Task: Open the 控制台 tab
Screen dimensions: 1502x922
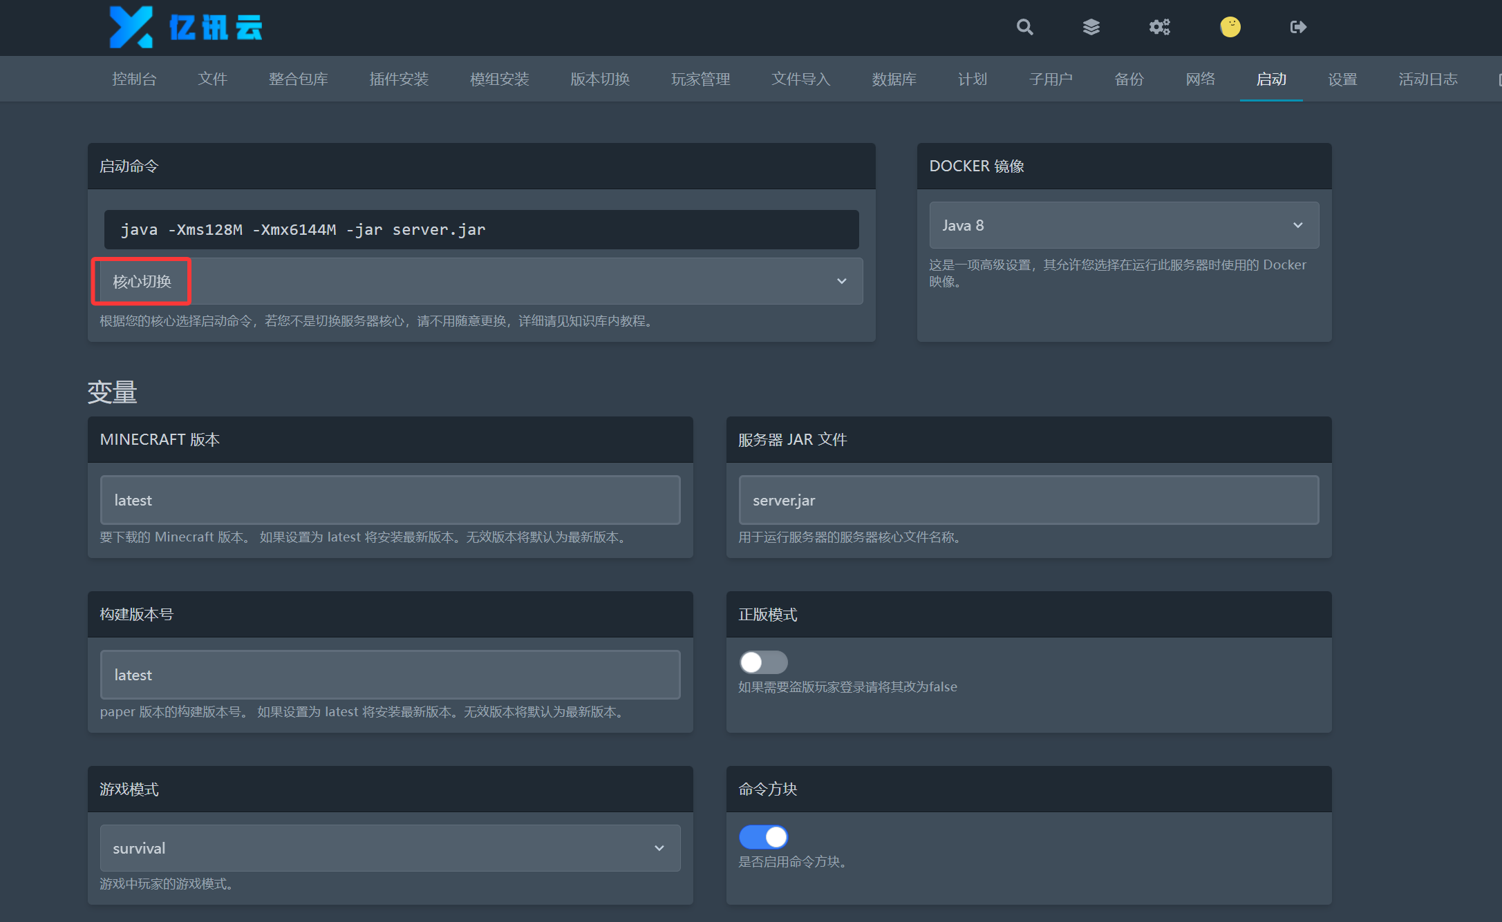Action: 134,79
